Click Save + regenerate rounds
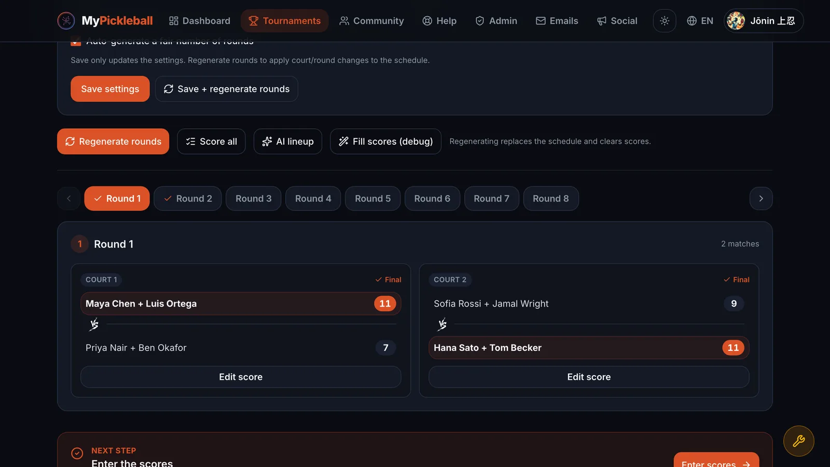 point(227,89)
